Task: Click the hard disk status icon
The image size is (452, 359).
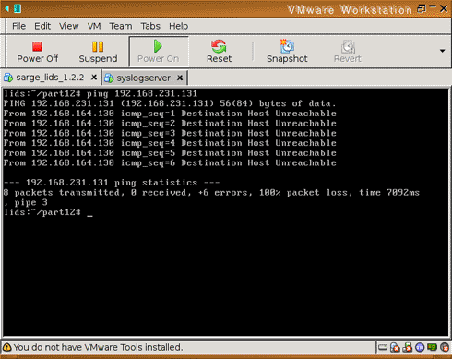Action: pyautogui.click(x=383, y=347)
